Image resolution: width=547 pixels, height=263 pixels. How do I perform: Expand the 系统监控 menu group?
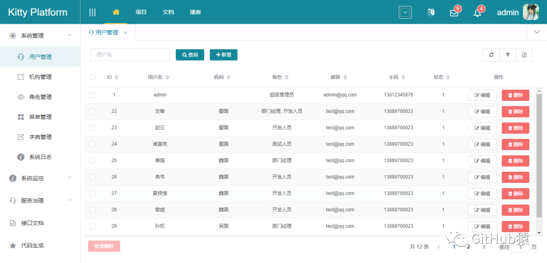[x=40, y=178]
